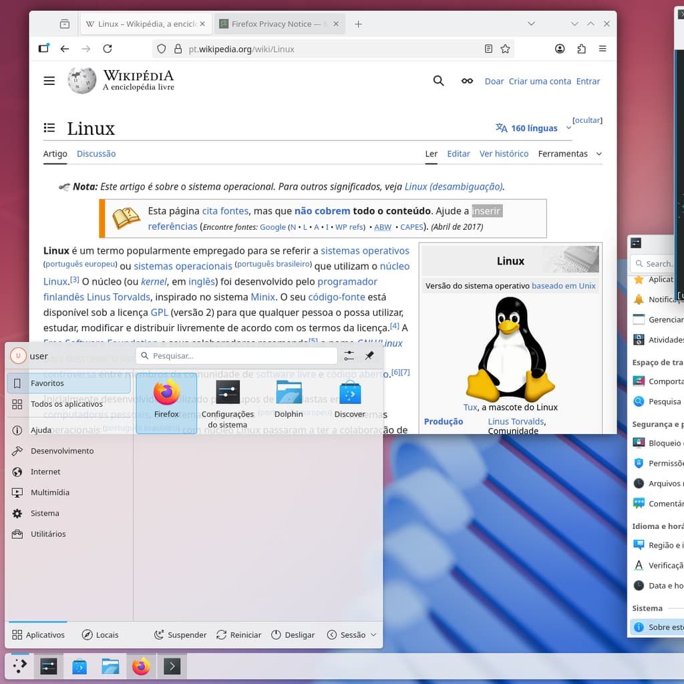684x684 pixels.
Task: Open Multimídia category
Action: point(69,492)
